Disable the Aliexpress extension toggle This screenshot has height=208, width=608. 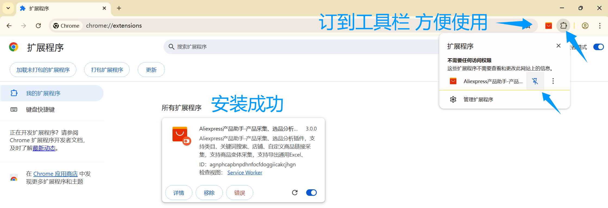coord(311,193)
